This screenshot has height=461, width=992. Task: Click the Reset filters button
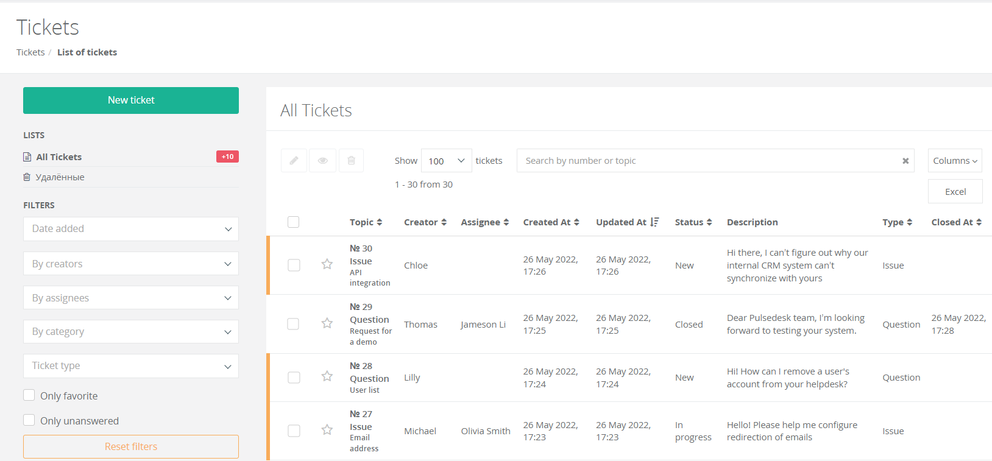[x=131, y=446]
